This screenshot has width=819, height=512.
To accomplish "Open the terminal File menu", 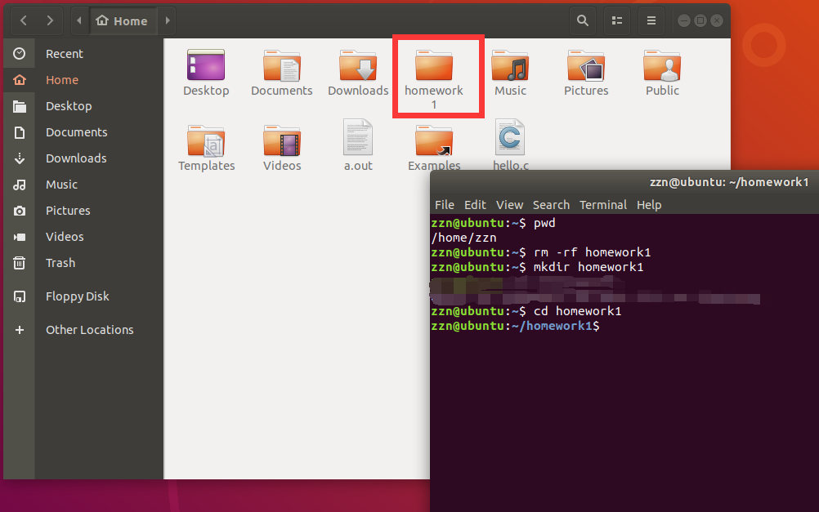I will [445, 205].
